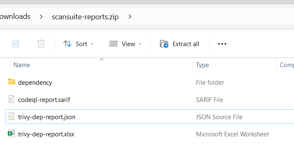Click the trivy-dep-report.json file icon
Screen dimensions: 294x167
click(x=11, y=117)
